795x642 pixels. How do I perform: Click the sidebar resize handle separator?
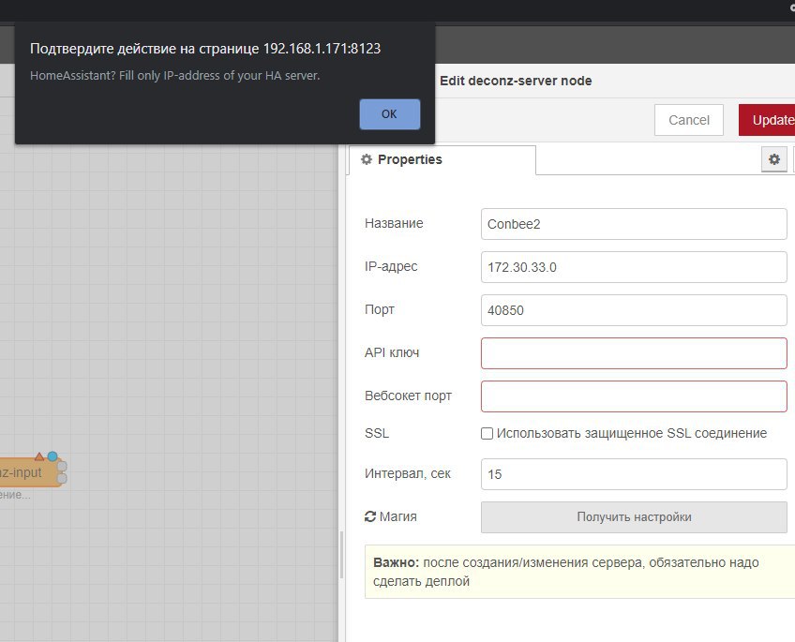point(342,555)
